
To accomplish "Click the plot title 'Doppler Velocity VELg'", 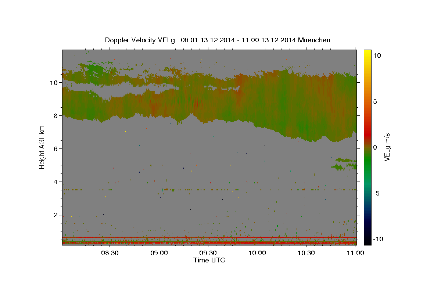I will tap(140, 40).
